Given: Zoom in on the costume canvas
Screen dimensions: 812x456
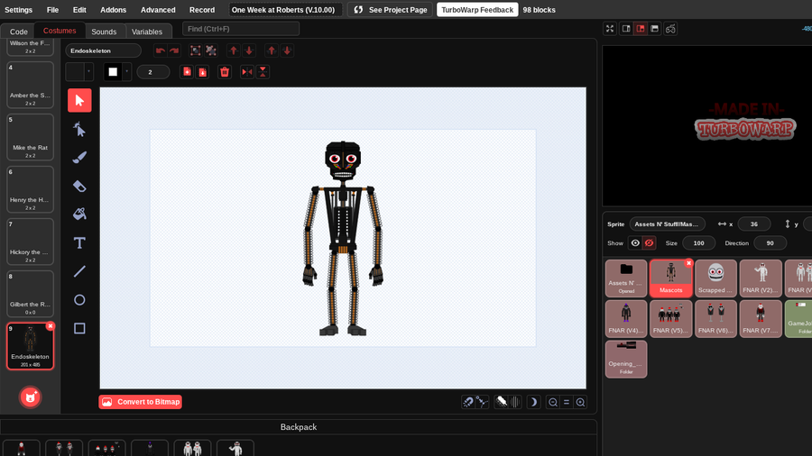Looking at the screenshot, I should [x=580, y=402].
